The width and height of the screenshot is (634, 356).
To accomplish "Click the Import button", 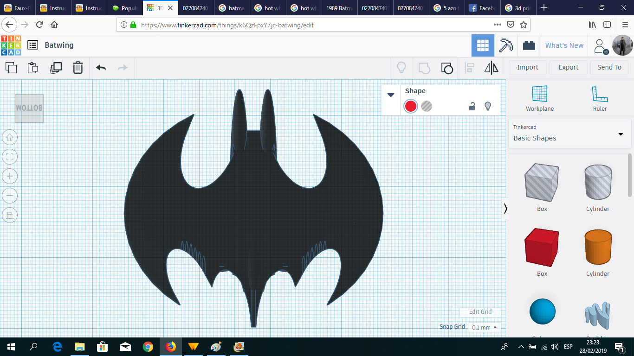I will pos(528,68).
